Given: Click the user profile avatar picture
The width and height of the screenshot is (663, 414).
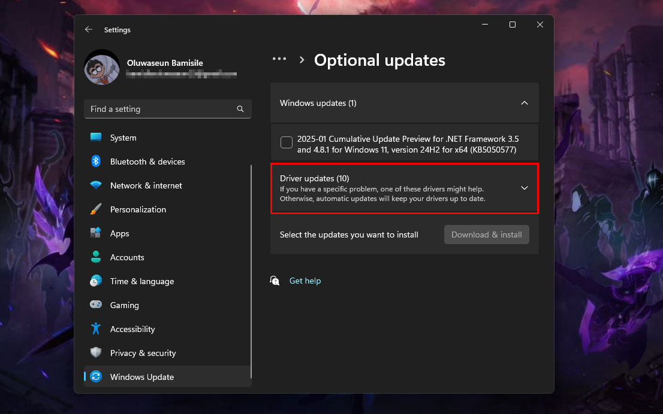Looking at the screenshot, I should [101, 67].
